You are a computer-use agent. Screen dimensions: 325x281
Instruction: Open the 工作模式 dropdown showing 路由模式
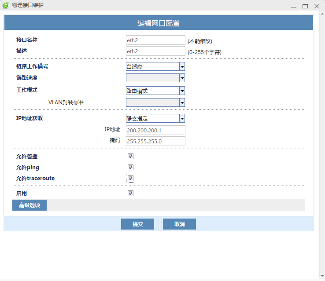(155, 91)
